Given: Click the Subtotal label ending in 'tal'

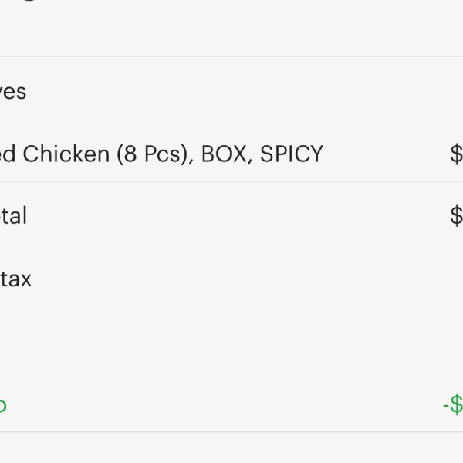Looking at the screenshot, I should click(x=13, y=215).
